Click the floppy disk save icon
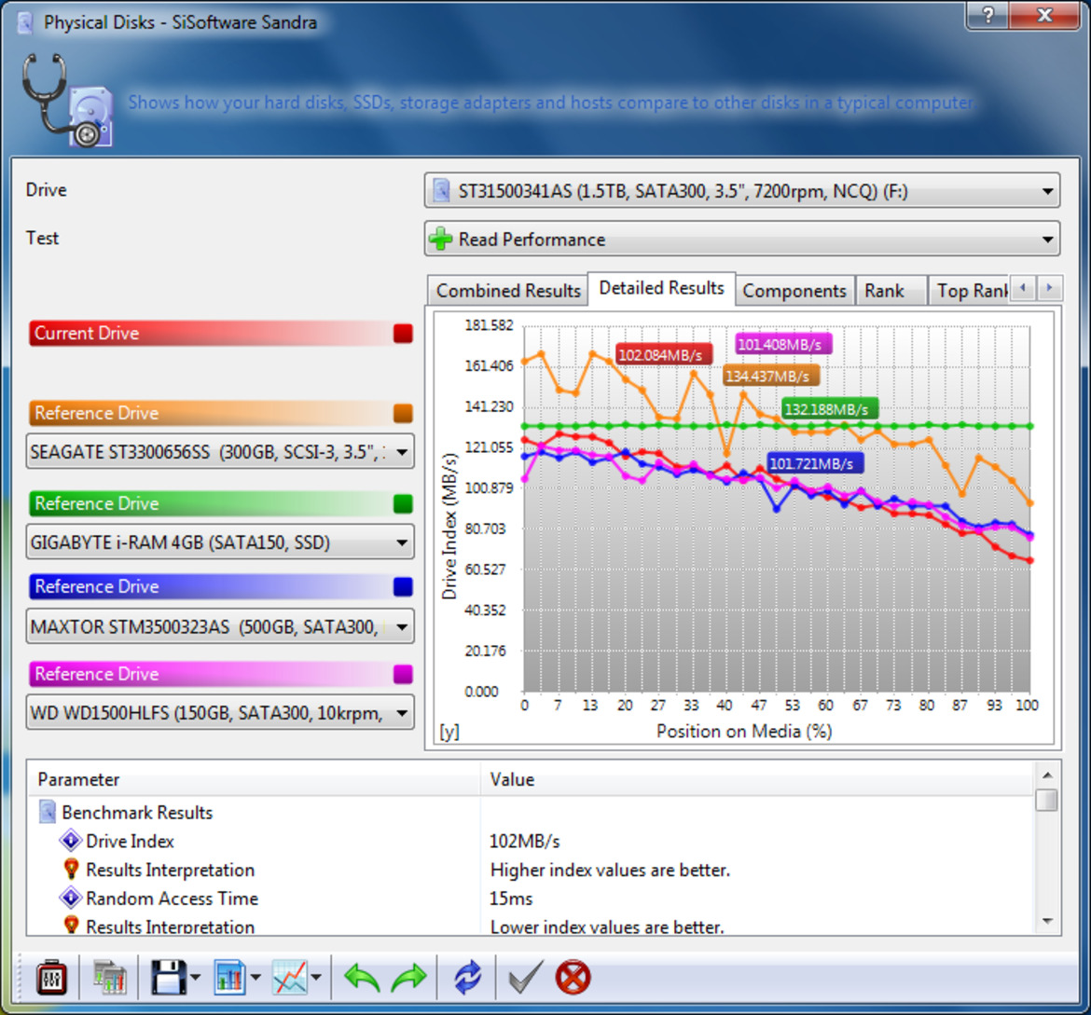The image size is (1091, 1015). [168, 978]
